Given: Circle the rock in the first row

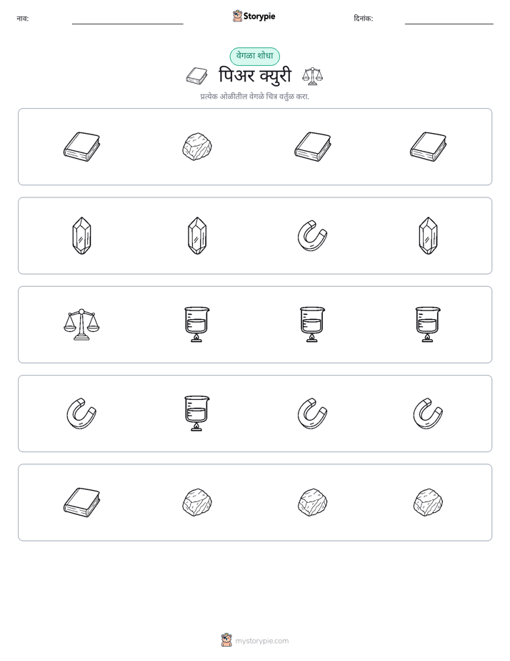Looking at the screenshot, I should (x=197, y=147).
